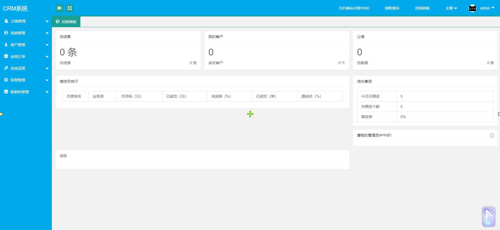This screenshot has height=230, width=500.
Task: Click 当月剩余次数1000 in top bar
Action: pyautogui.click(x=354, y=8)
